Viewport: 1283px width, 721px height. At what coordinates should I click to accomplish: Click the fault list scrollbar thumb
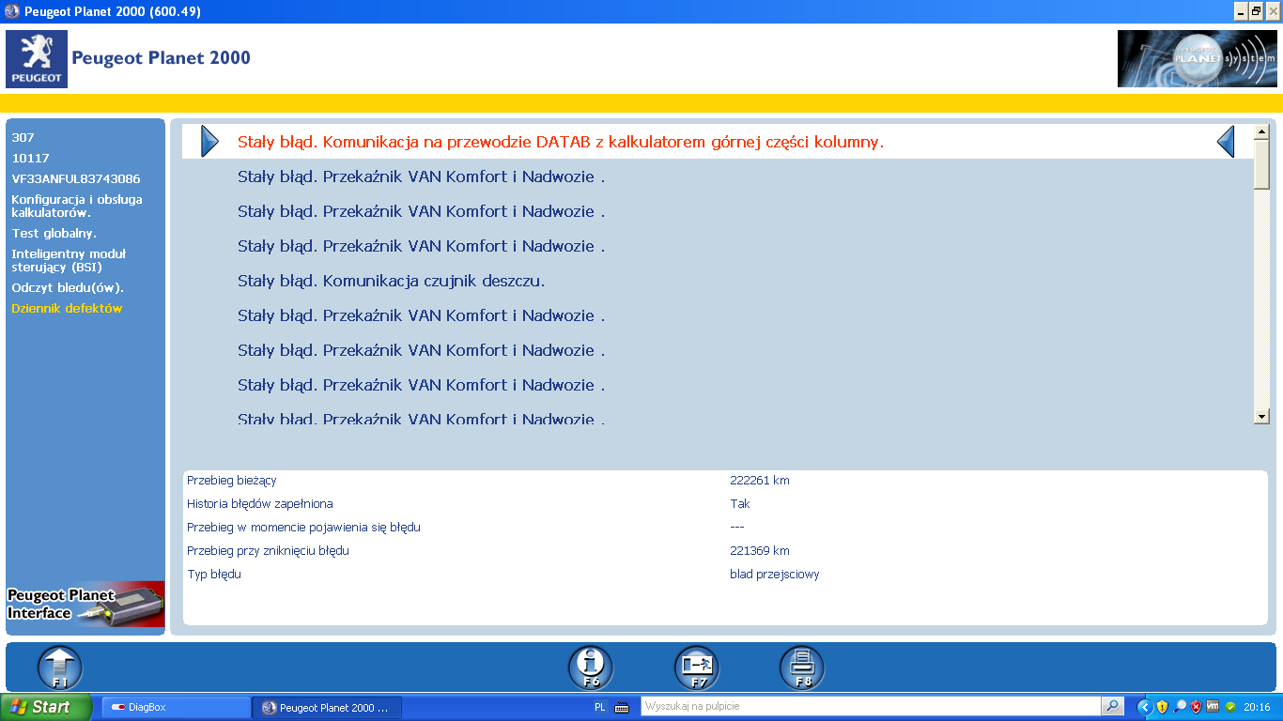click(x=1261, y=165)
